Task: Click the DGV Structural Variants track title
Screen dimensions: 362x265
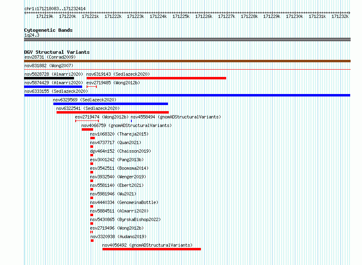Action: tap(57, 52)
